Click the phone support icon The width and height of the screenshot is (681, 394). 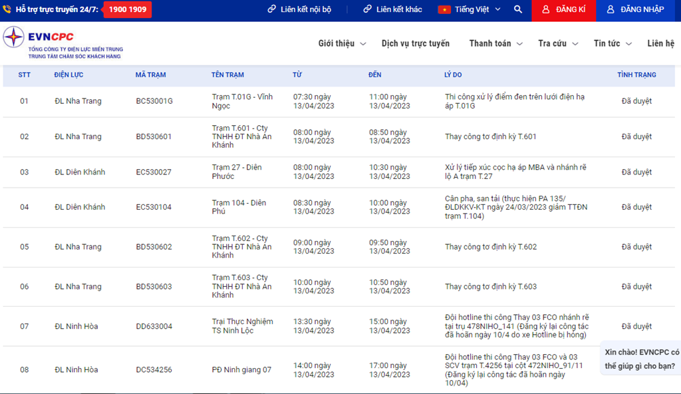pyautogui.click(x=7, y=10)
